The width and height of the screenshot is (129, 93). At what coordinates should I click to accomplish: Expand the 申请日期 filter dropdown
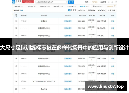[x=101, y=10]
